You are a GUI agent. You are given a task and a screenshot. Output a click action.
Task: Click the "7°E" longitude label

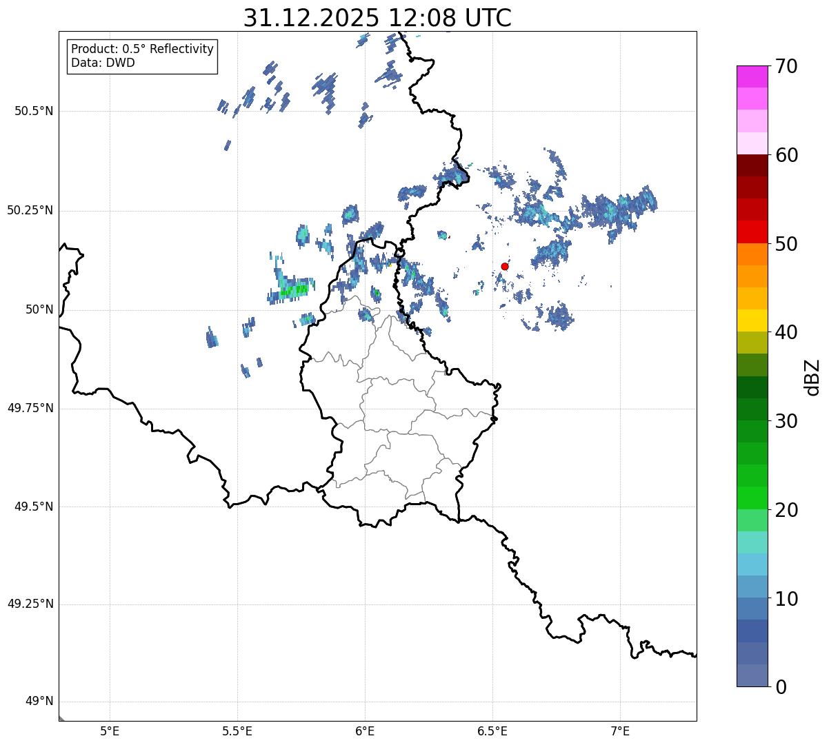tap(620, 731)
